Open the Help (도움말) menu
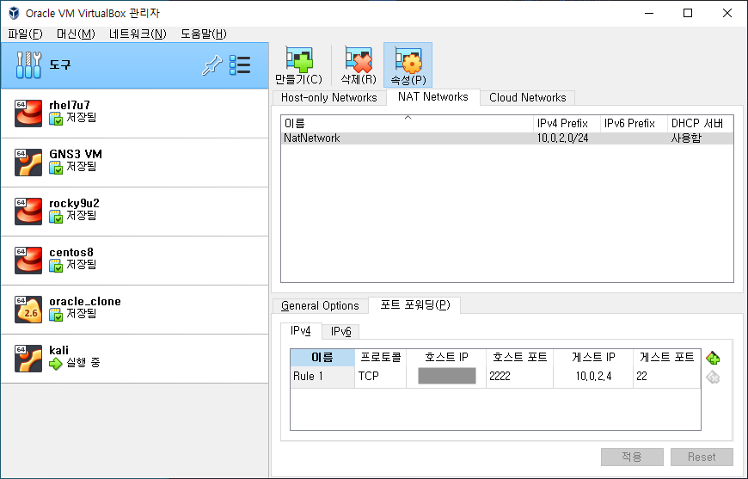Viewport: 748px width, 479px height. click(204, 34)
